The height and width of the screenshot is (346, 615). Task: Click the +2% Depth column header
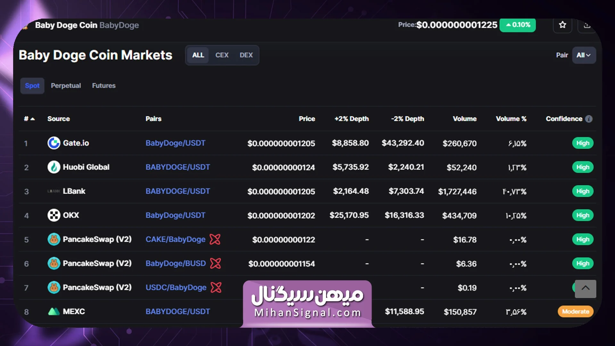pos(352,119)
